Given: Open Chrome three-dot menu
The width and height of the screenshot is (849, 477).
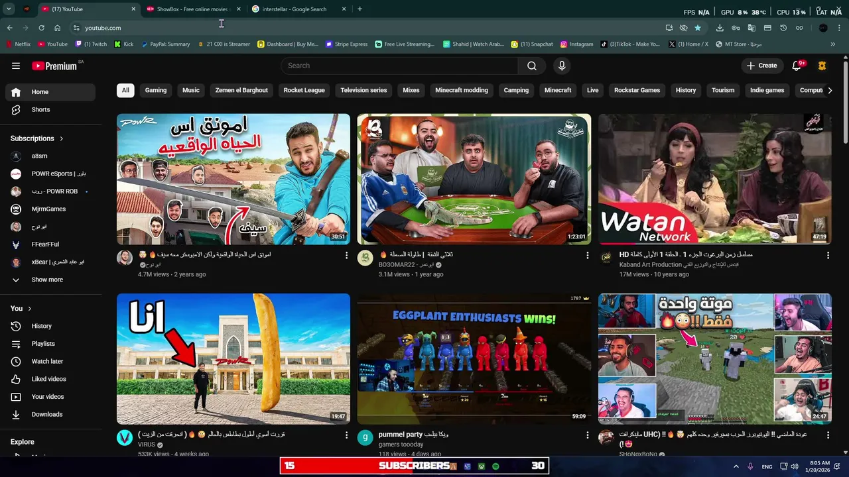Looking at the screenshot, I should (x=839, y=28).
